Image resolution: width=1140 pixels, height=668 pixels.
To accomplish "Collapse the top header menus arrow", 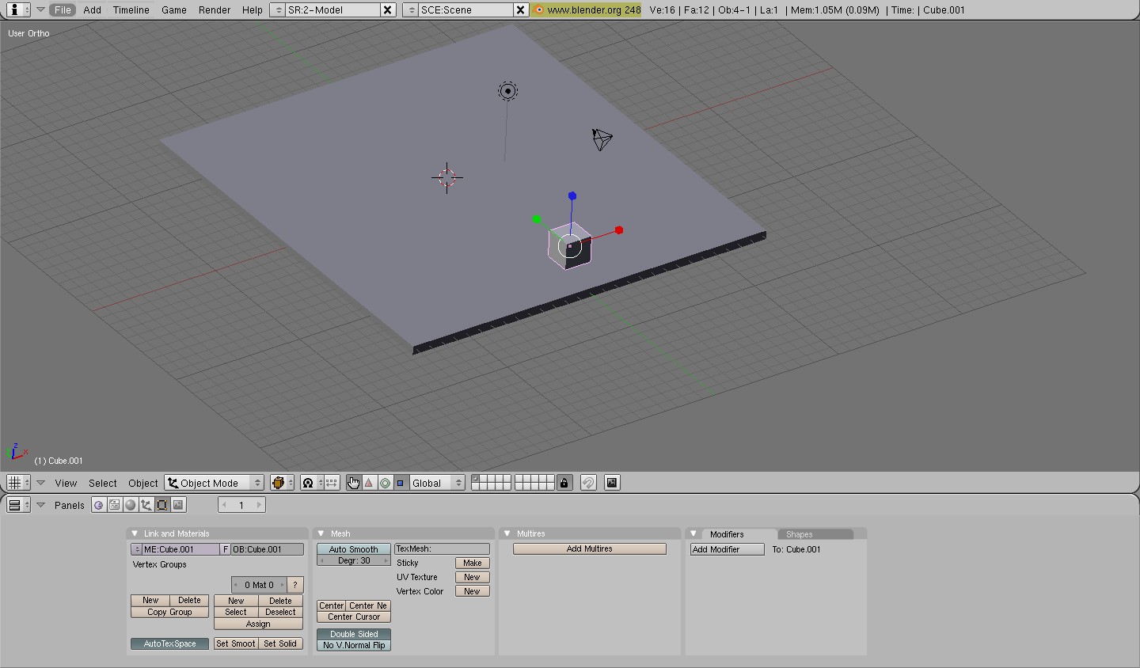I will tap(40, 9).
